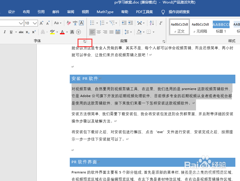Apply multilevel list
Viewport: 240px width, 181px height.
pos(112,23)
